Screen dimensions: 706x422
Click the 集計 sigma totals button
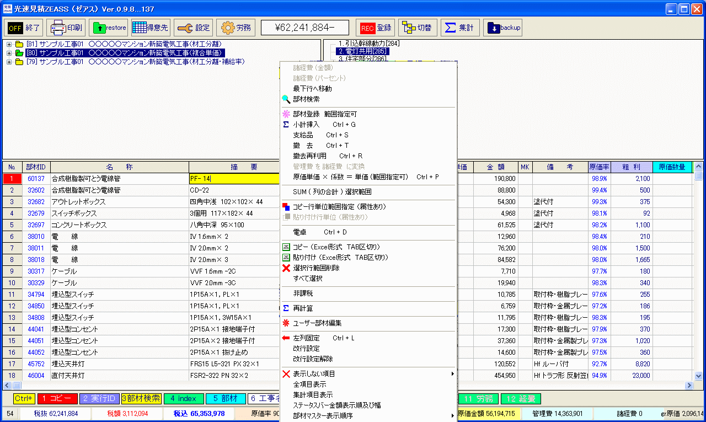[459, 28]
